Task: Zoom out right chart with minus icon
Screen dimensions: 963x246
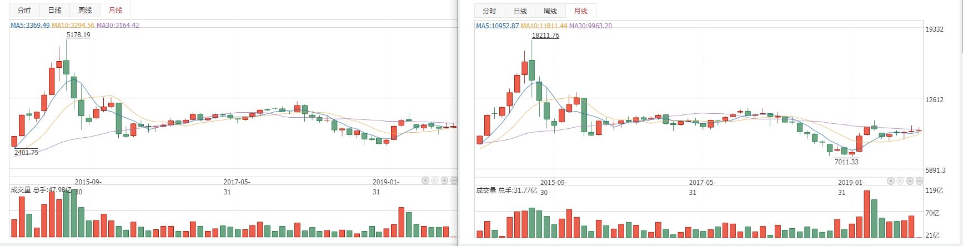Action: point(919,181)
